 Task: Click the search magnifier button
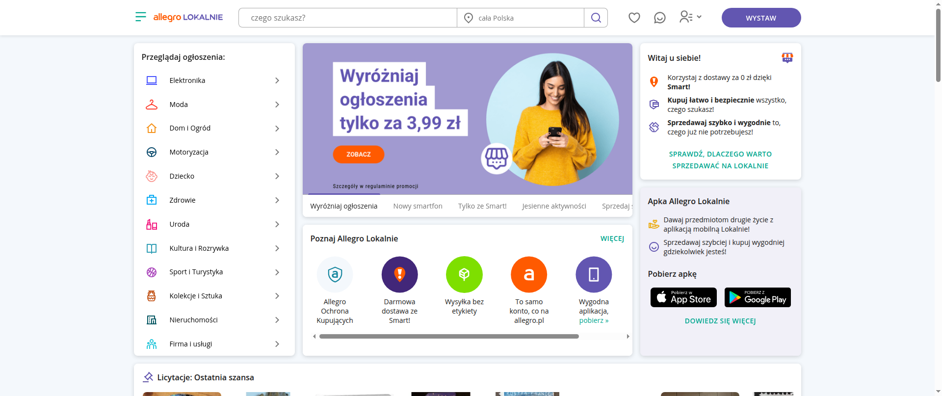point(596,18)
